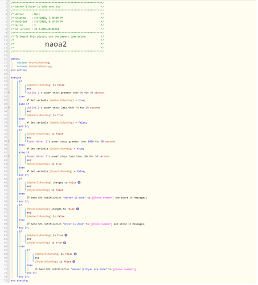Click the execute keyword on line 21
Screen dimensions: 258x285
(16, 78)
